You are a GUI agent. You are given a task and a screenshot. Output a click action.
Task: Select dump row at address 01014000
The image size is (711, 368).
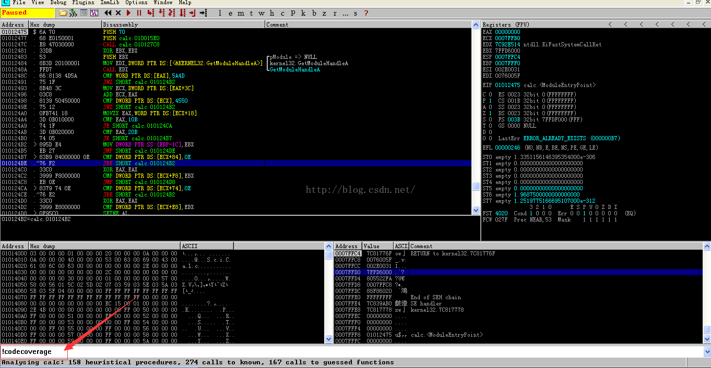tap(162, 253)
